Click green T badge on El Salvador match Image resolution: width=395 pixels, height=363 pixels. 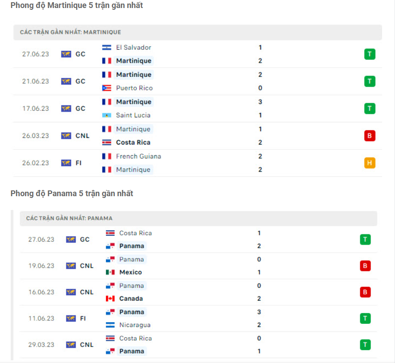pyautogui.click(x=370, y=54)
